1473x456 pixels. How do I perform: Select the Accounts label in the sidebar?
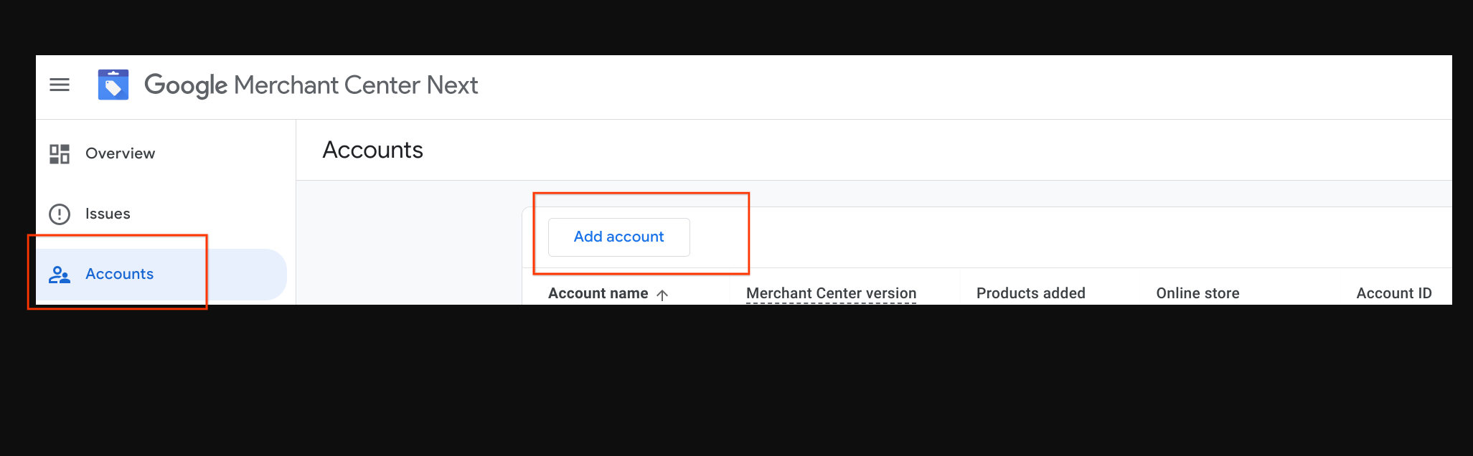tap(119, 274)
